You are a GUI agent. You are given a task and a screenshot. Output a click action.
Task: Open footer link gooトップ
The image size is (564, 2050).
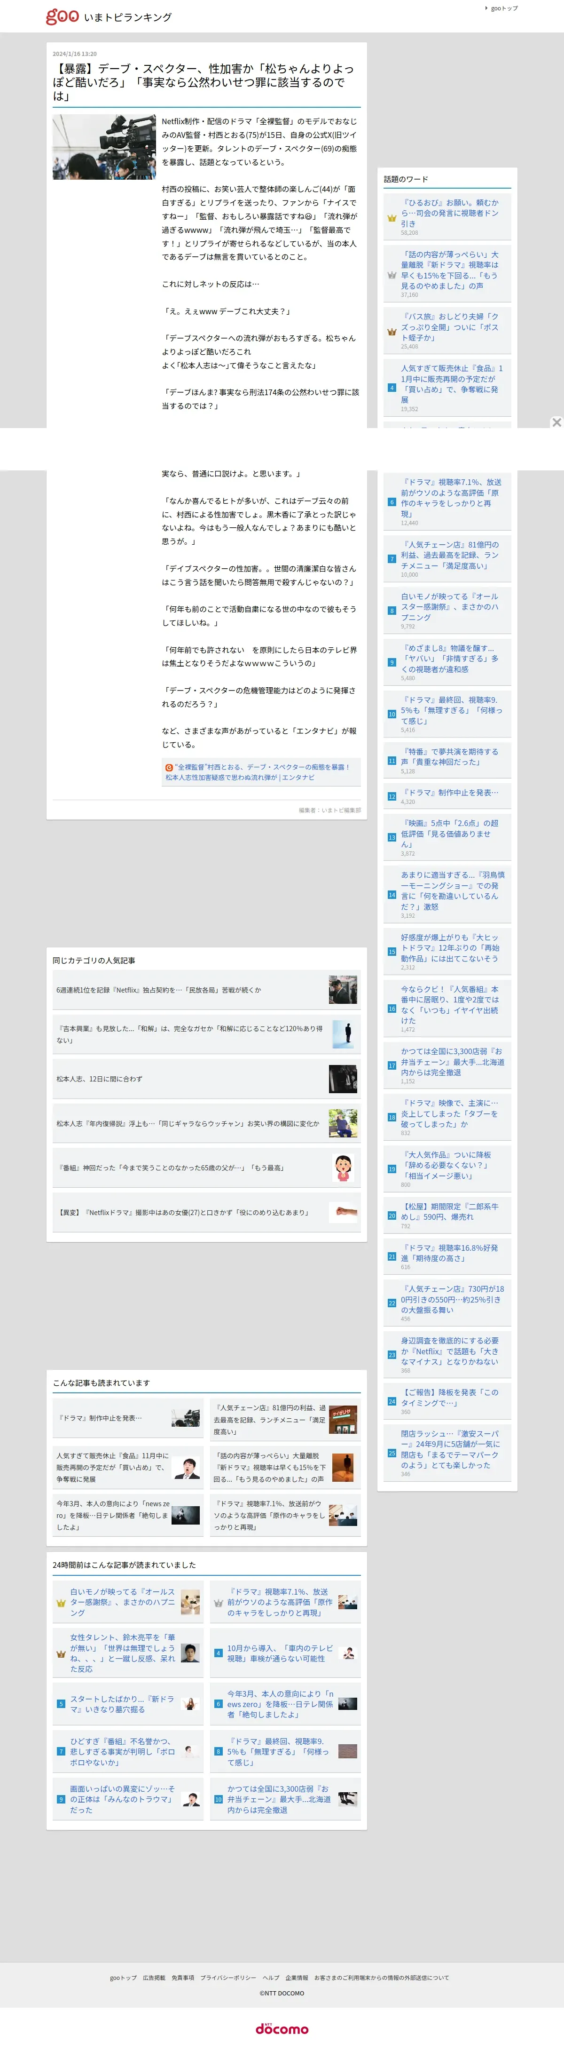pyautogui.click(x=123, y=1978)
